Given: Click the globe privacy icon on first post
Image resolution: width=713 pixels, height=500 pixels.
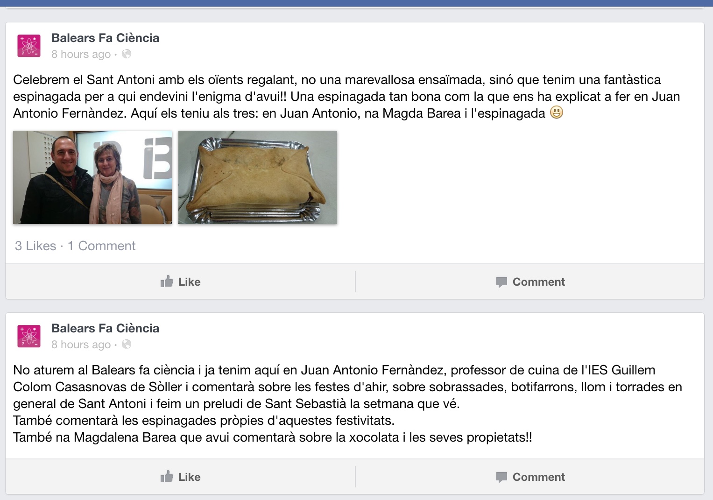Looking at the screenshot, I should tap(127, 54).
